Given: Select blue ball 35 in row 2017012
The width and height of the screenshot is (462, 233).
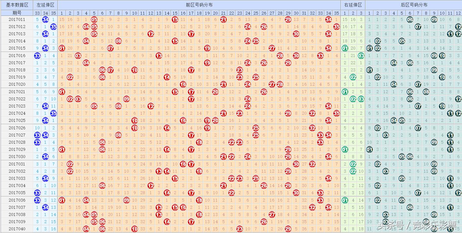Looking at the screenshot, I should pyautogui.click(x=53, y=27).
